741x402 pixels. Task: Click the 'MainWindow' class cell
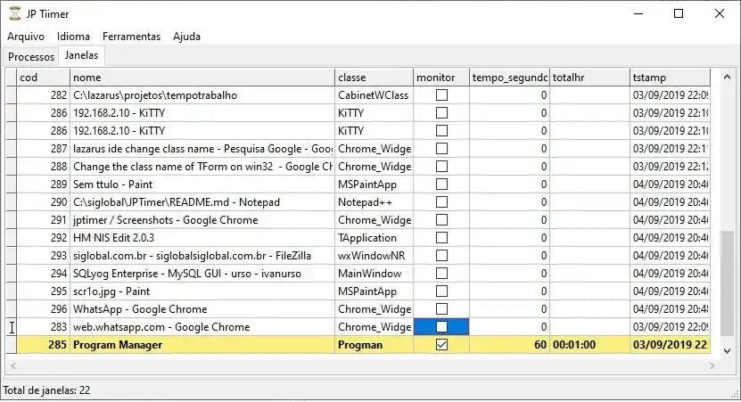tap(374, 273)
